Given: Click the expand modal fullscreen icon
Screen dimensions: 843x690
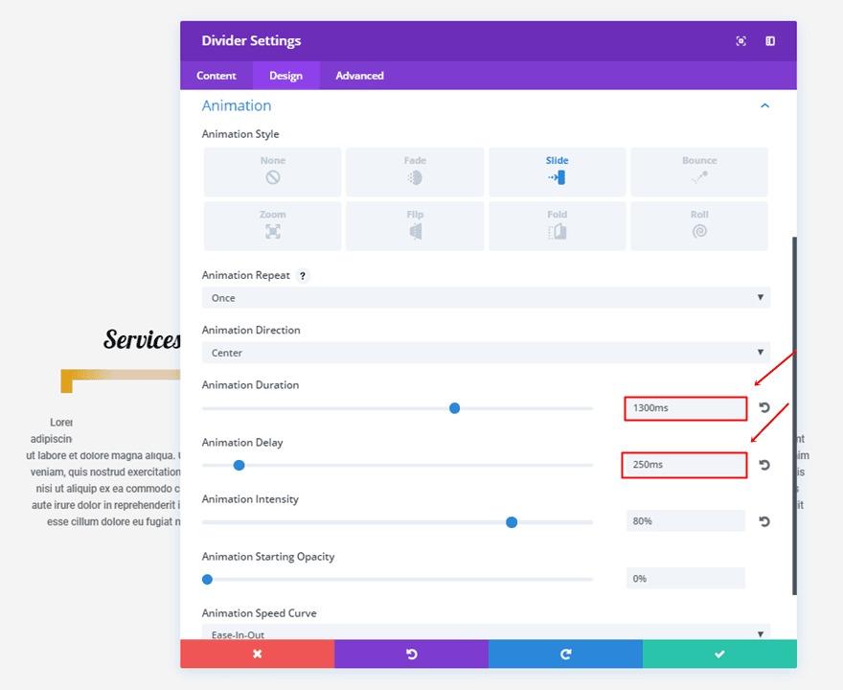Looking at the screenshot, I should [740, 41].
